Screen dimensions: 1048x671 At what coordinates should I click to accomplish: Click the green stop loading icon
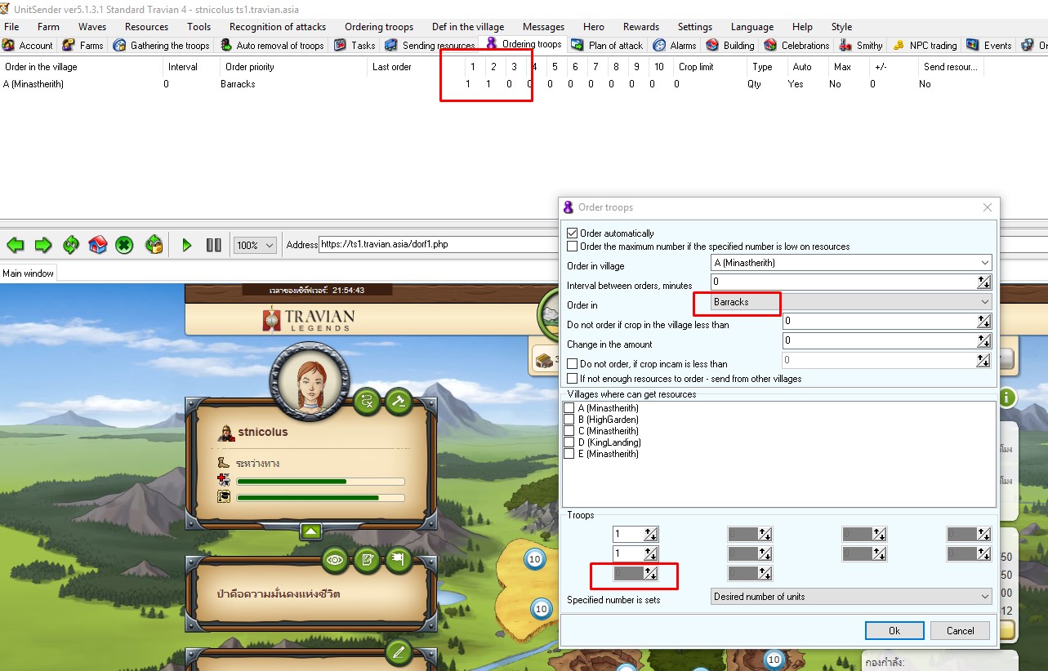124,244
